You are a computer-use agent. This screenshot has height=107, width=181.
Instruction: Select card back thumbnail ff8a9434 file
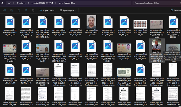pos(42,72)
